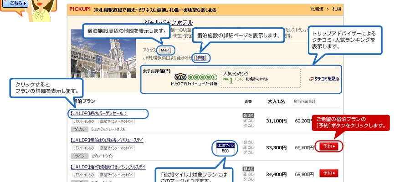
Task: Open the 詳細 hotel details link
Action: 200,58
